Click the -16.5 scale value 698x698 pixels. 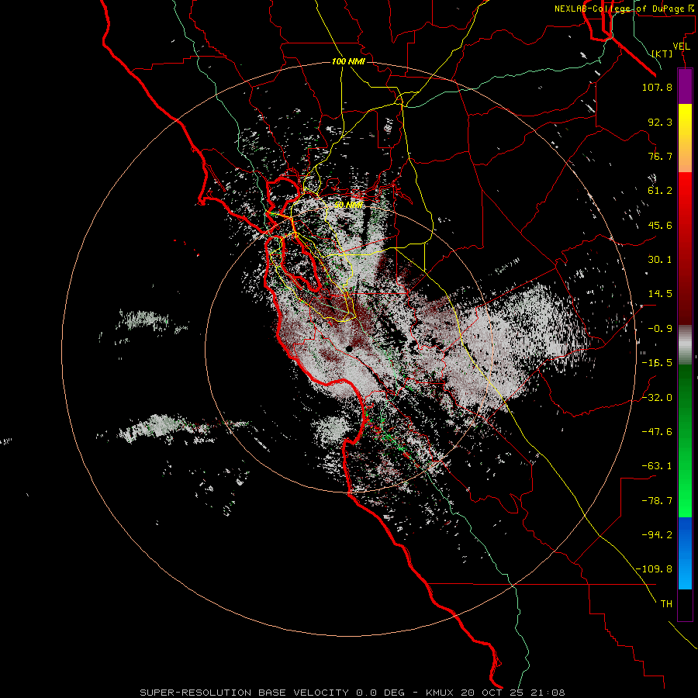tap(657, 363)
